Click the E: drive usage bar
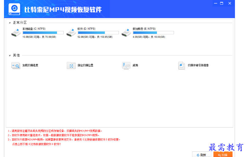246x157 pixels. (153, 33)
